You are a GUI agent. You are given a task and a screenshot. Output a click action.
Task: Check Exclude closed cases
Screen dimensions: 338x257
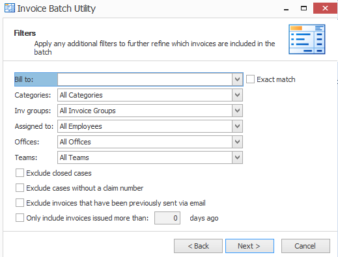click(x=20, y=173)
